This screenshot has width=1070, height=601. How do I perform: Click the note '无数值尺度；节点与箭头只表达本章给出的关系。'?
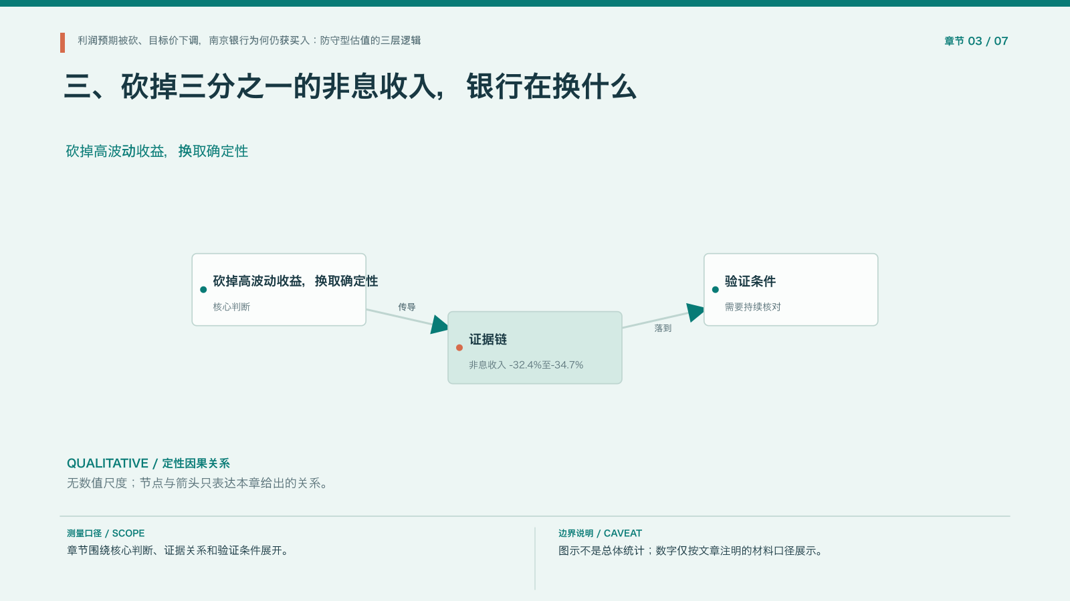tap(199, 483)
